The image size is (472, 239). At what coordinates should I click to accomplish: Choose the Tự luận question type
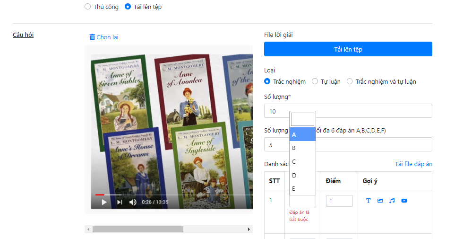click(x=315, y=81)
